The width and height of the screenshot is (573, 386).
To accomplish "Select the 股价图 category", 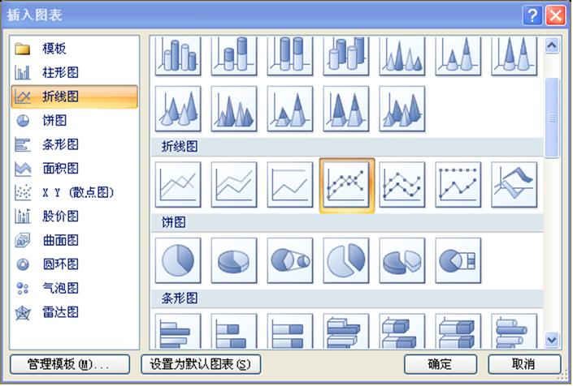I will pos(75,217).
